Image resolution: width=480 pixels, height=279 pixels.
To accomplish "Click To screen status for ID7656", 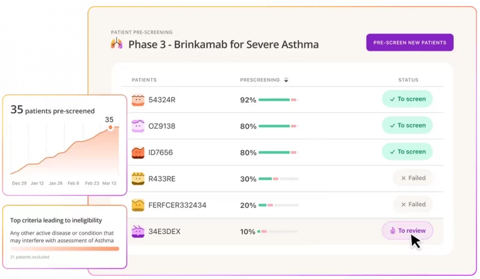I will click(407, 152).
